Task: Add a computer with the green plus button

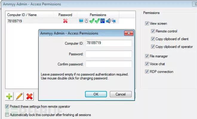Action: pos(10,96)
